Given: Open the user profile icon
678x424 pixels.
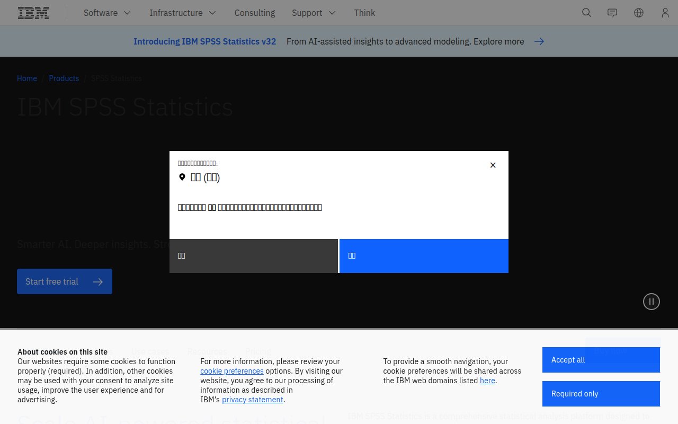Looking at the screenshot, I should click(x=665, y=13).
